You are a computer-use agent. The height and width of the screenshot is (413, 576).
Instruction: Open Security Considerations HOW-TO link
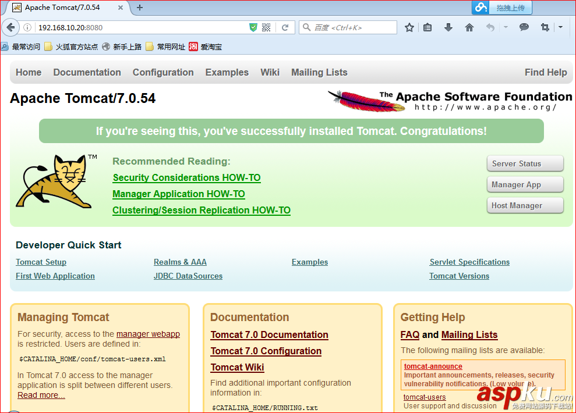point(186,177)
